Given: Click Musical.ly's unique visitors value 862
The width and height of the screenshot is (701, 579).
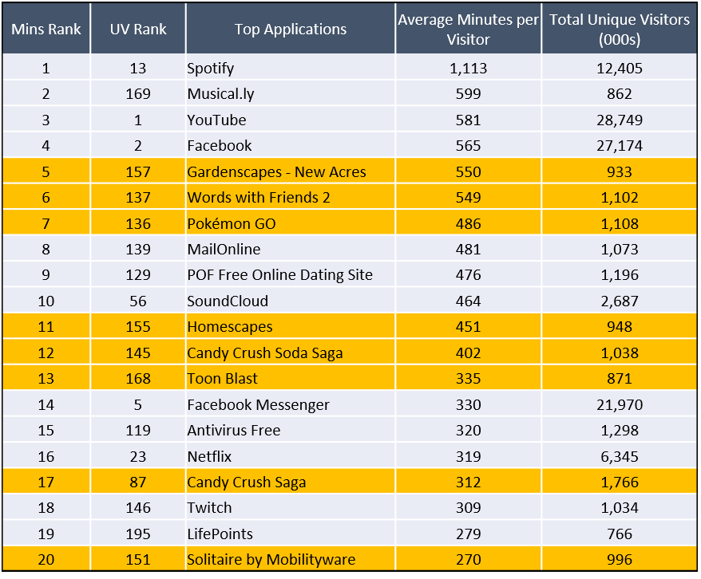Looking at the screenshot, I should point(620,94).
